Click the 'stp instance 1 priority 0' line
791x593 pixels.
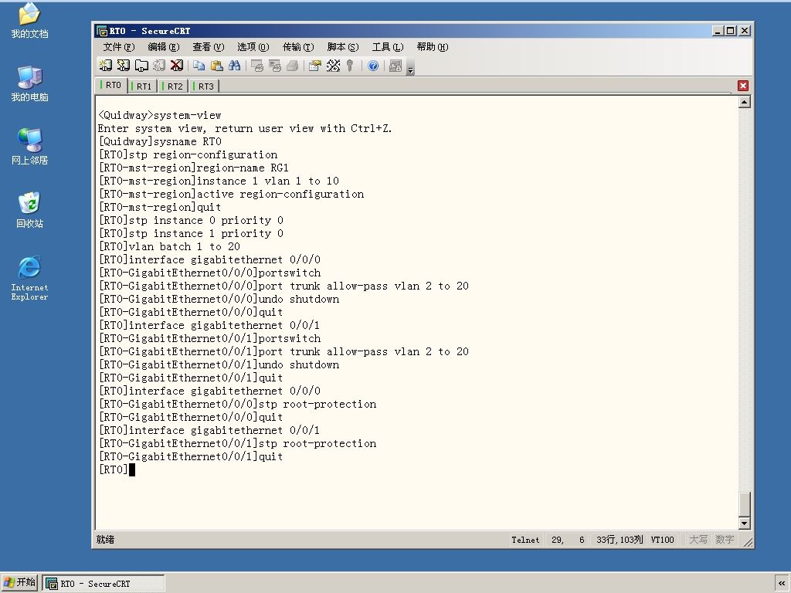pos(192,233)
